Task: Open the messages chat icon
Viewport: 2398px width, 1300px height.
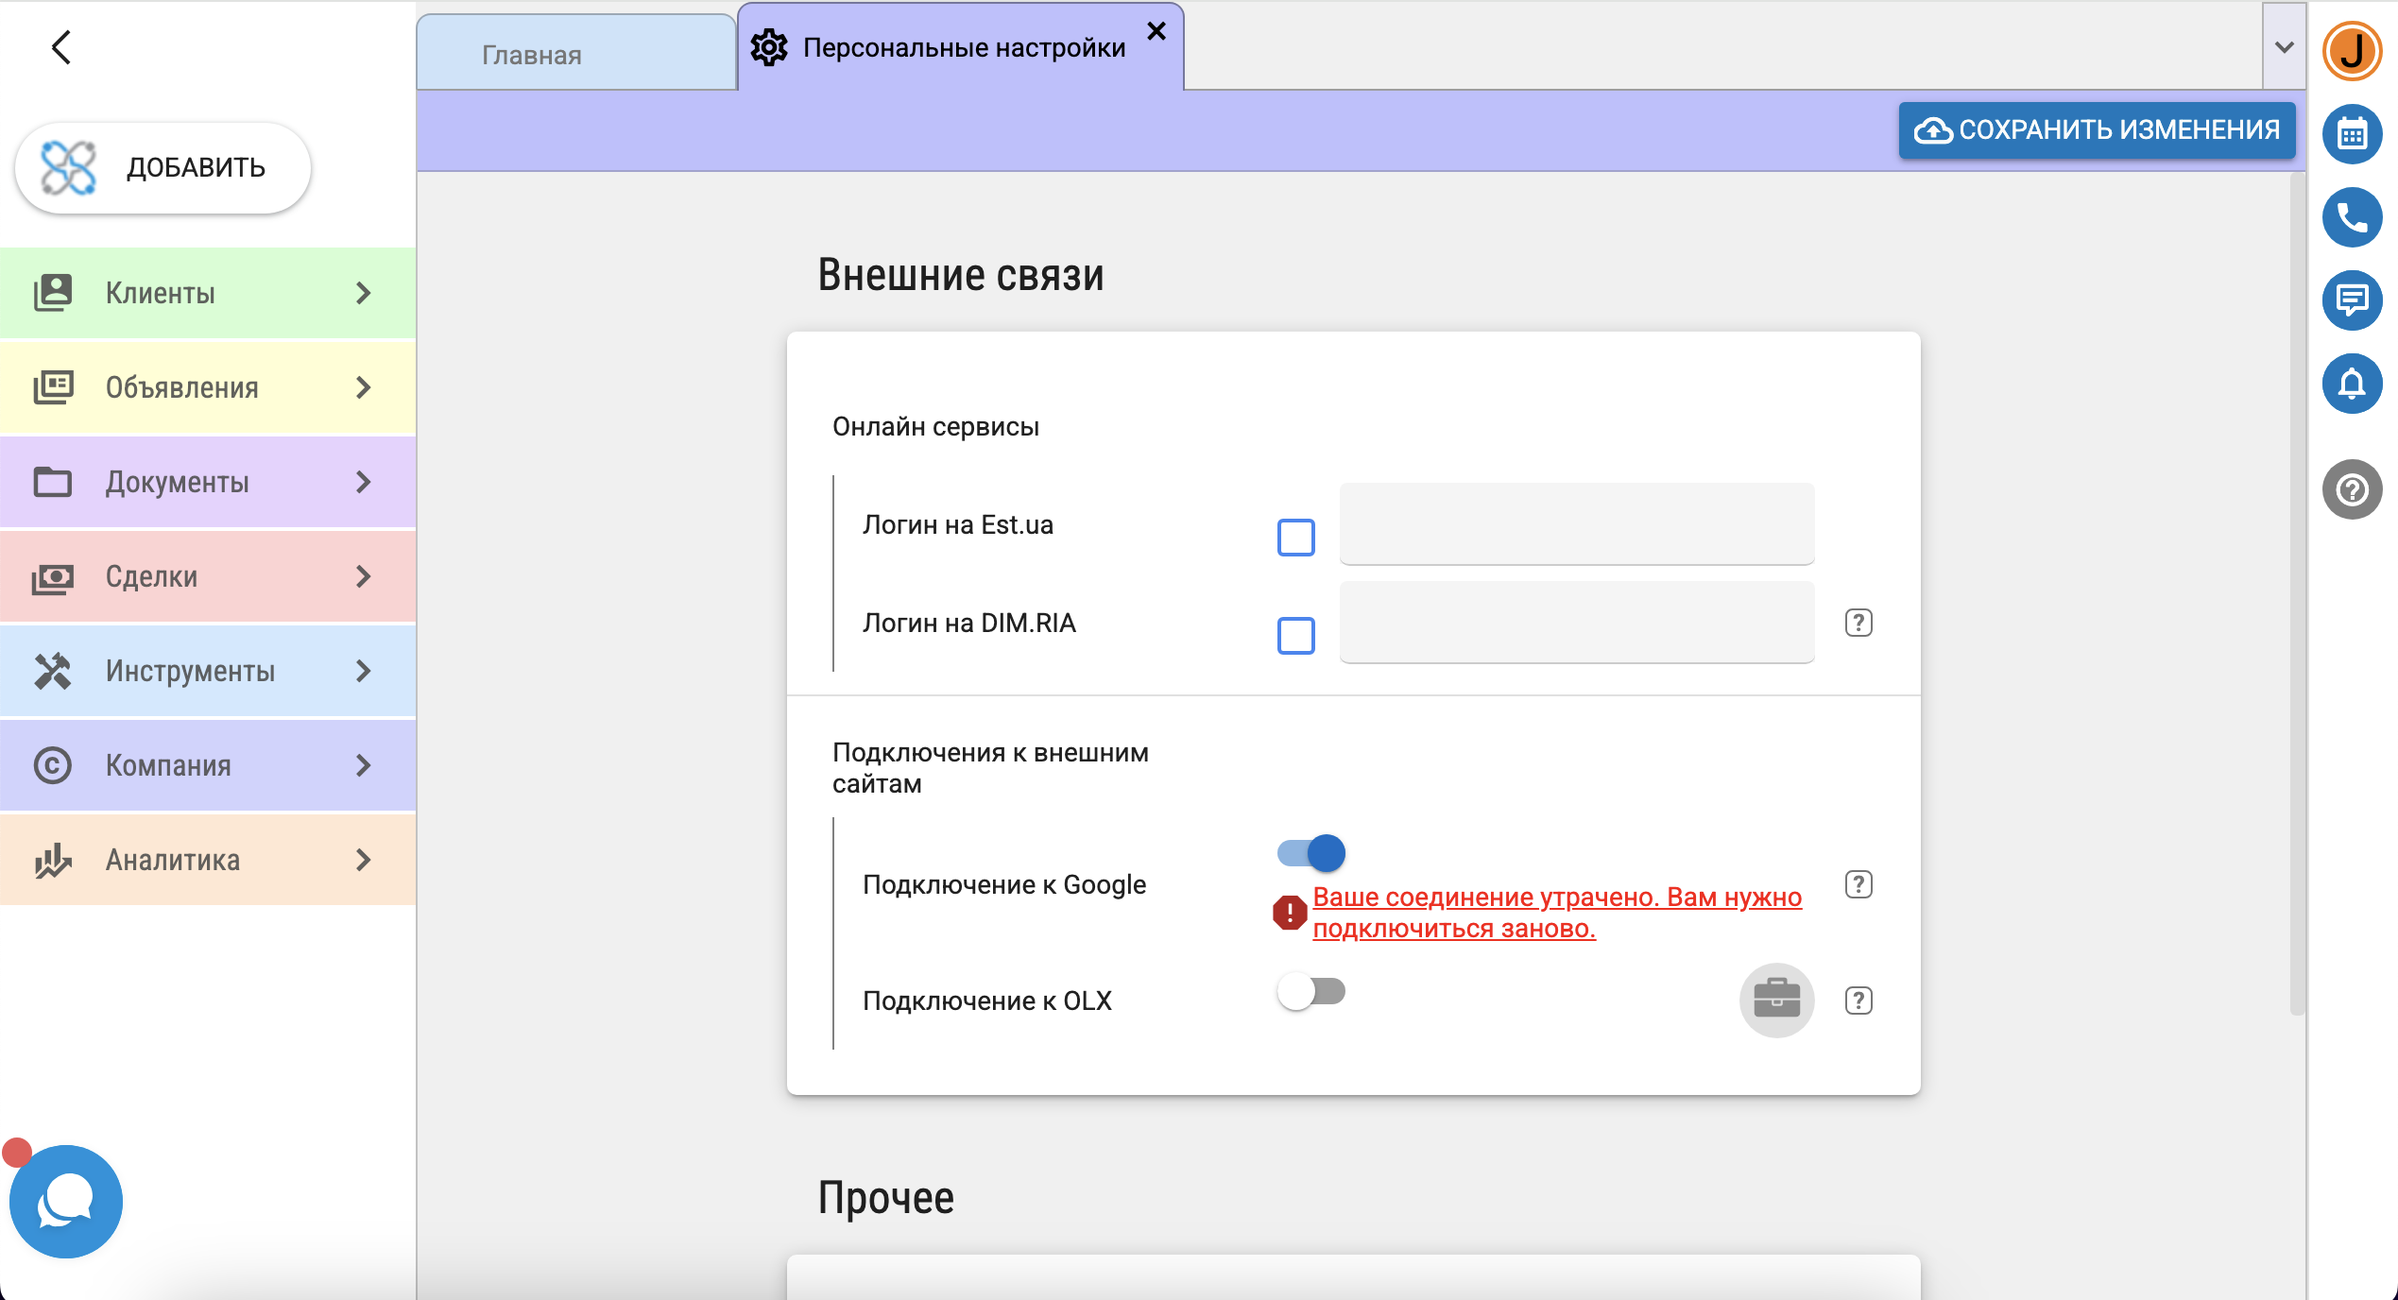Action: click(x=2351, y=300)
